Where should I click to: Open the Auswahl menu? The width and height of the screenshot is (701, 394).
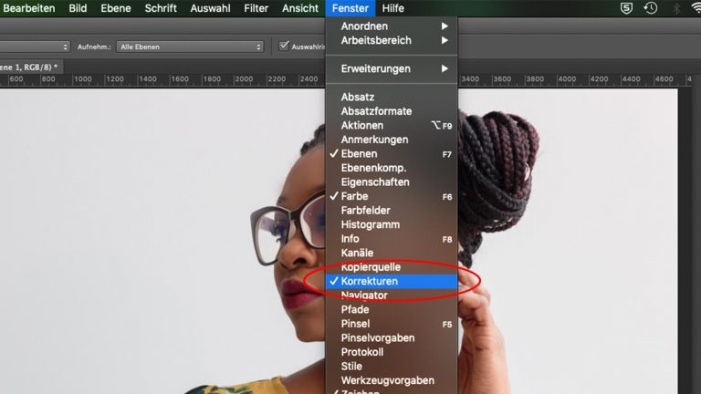pyautogui.click(x=210, y=8)
